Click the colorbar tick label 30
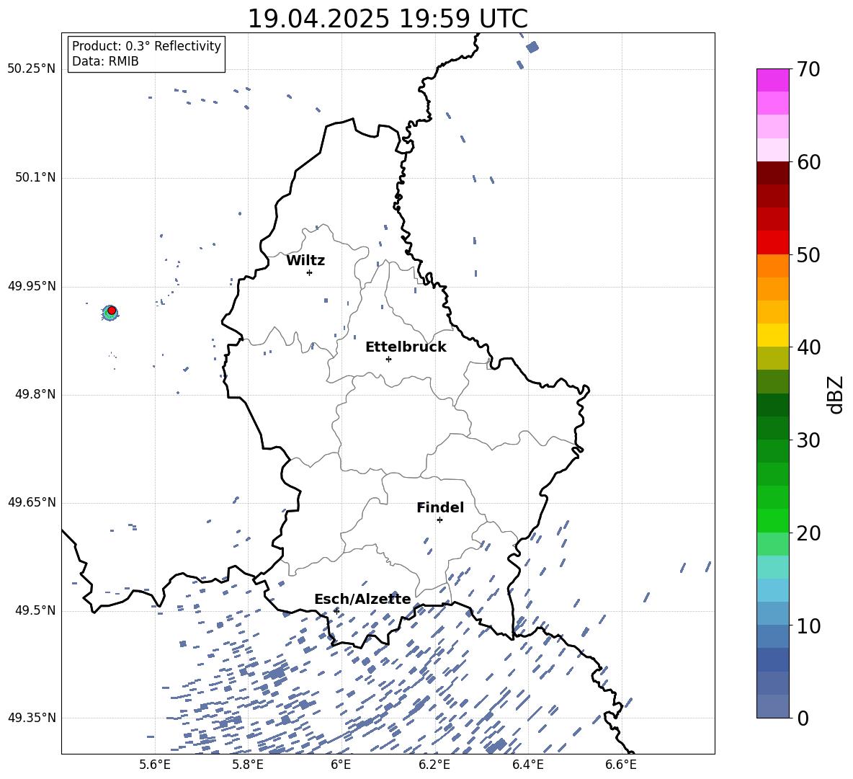The image size is (853, 779). pos(808,440)
